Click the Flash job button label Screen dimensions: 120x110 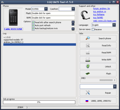109,74
